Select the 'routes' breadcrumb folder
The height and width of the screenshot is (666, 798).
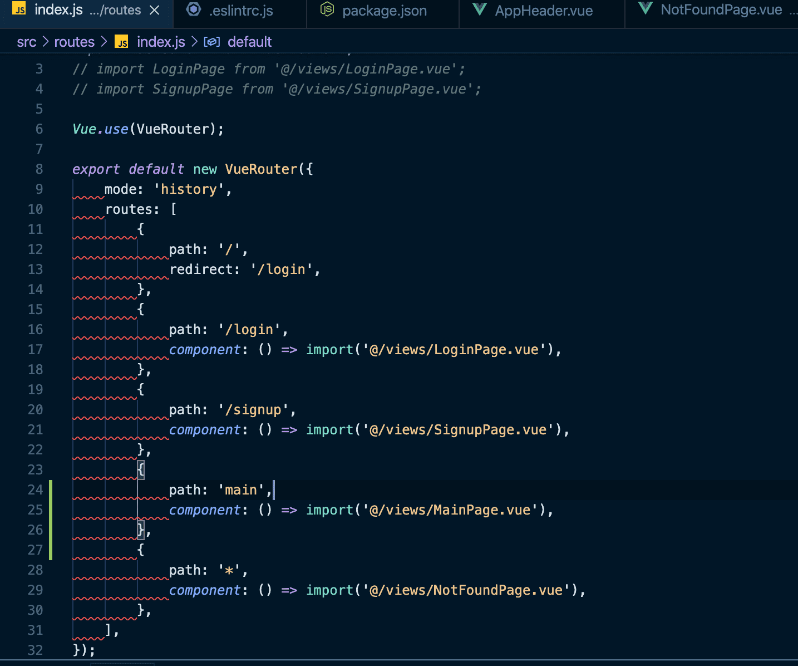click(75, 42)
